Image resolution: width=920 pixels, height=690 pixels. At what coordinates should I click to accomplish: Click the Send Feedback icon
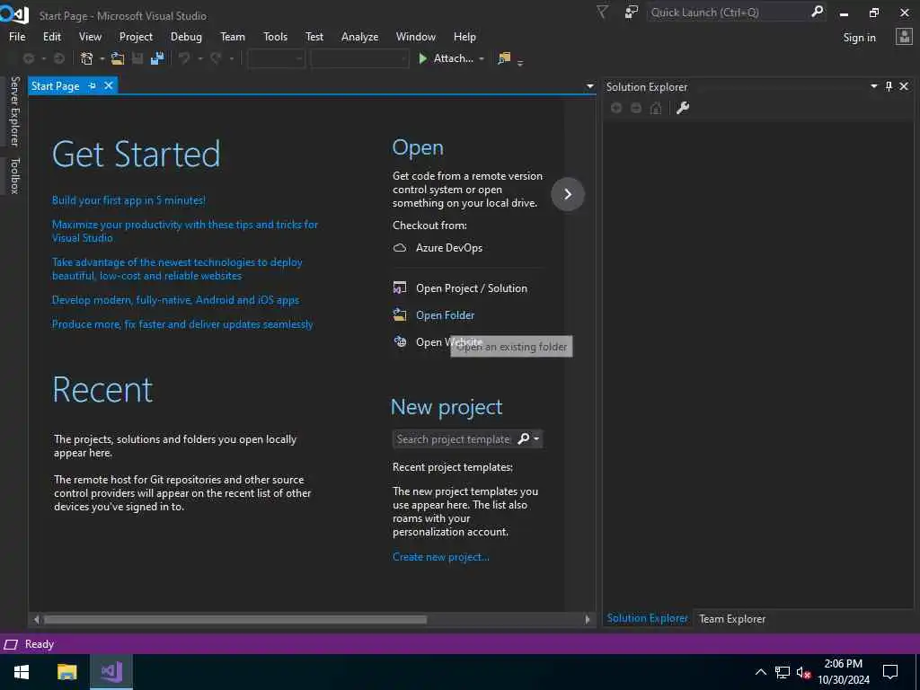pos(632,13)
